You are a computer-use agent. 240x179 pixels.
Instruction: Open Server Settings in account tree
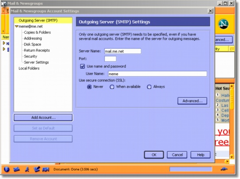[x=36, y=62]
